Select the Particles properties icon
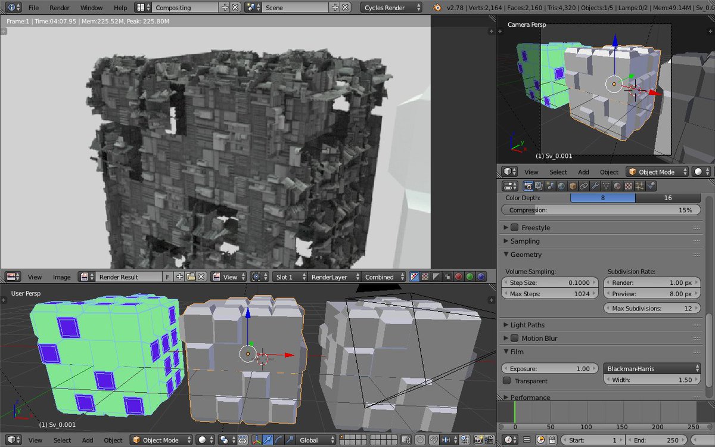The image size is (715, 447). 639,186
